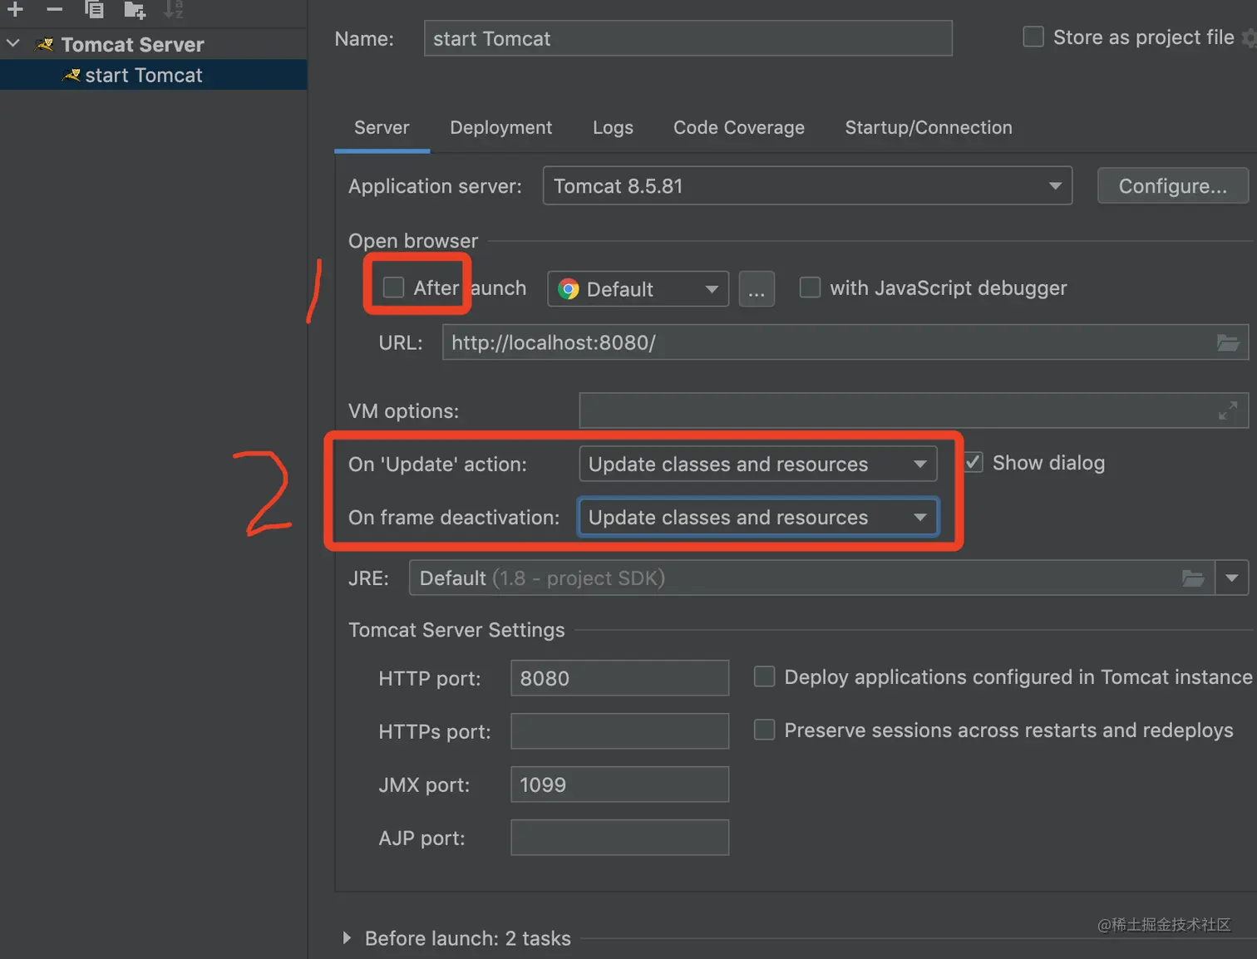Viewport: 1257px width, 959px height.
Task: Expand VM options field icon
Action: pyautogui.click(x=1227, y=411)
